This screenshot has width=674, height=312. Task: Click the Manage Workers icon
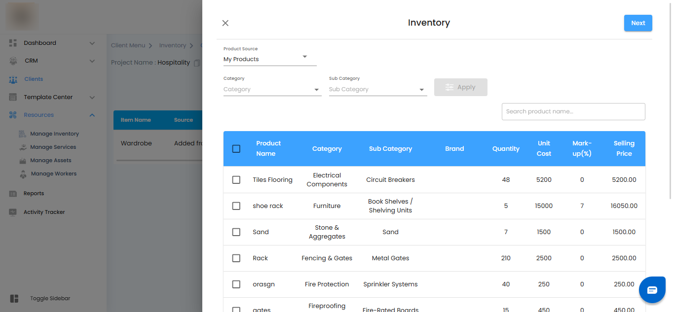[23, 173]
